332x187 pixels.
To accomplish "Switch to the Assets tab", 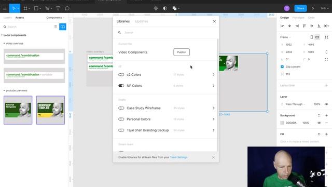I will (20, 18).
